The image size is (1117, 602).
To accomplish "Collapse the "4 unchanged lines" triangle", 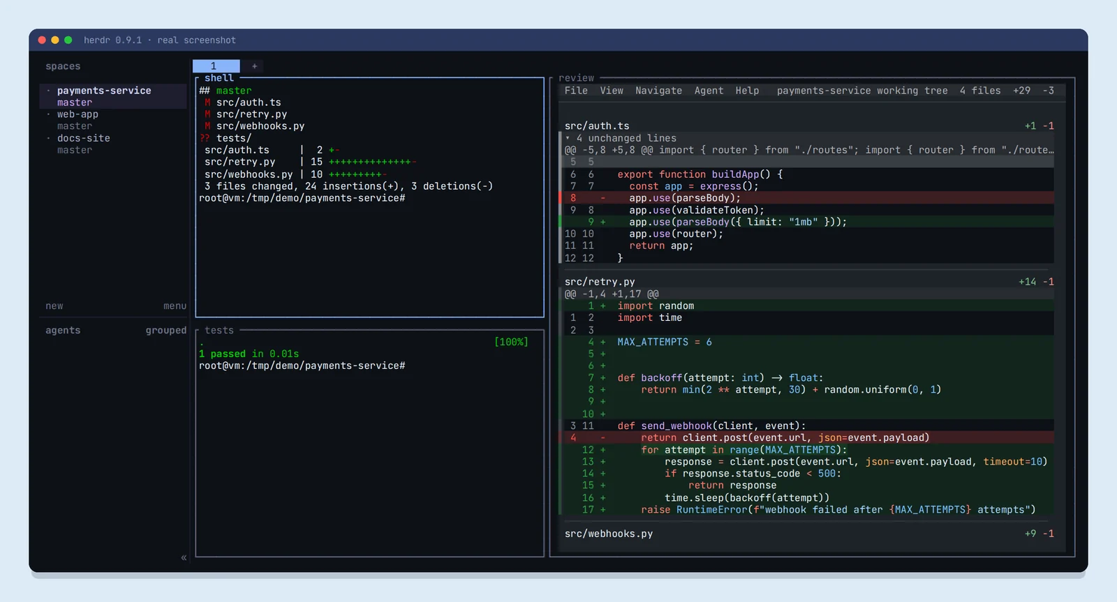I will coord(568,138).
